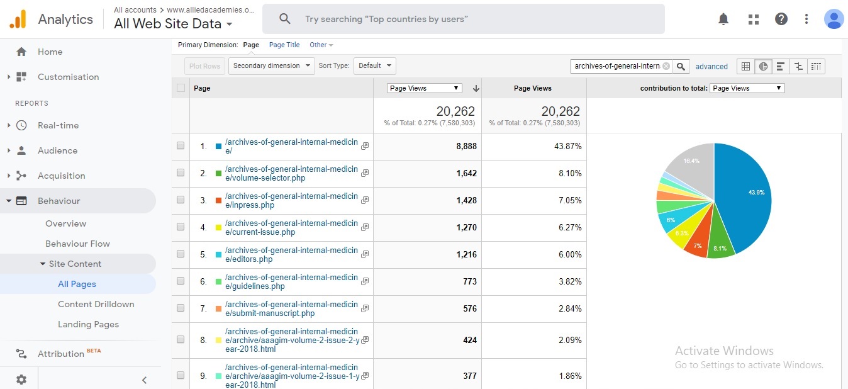Click the advanced filter link
This screenshot has width=848, height=389.
[711, 66]
